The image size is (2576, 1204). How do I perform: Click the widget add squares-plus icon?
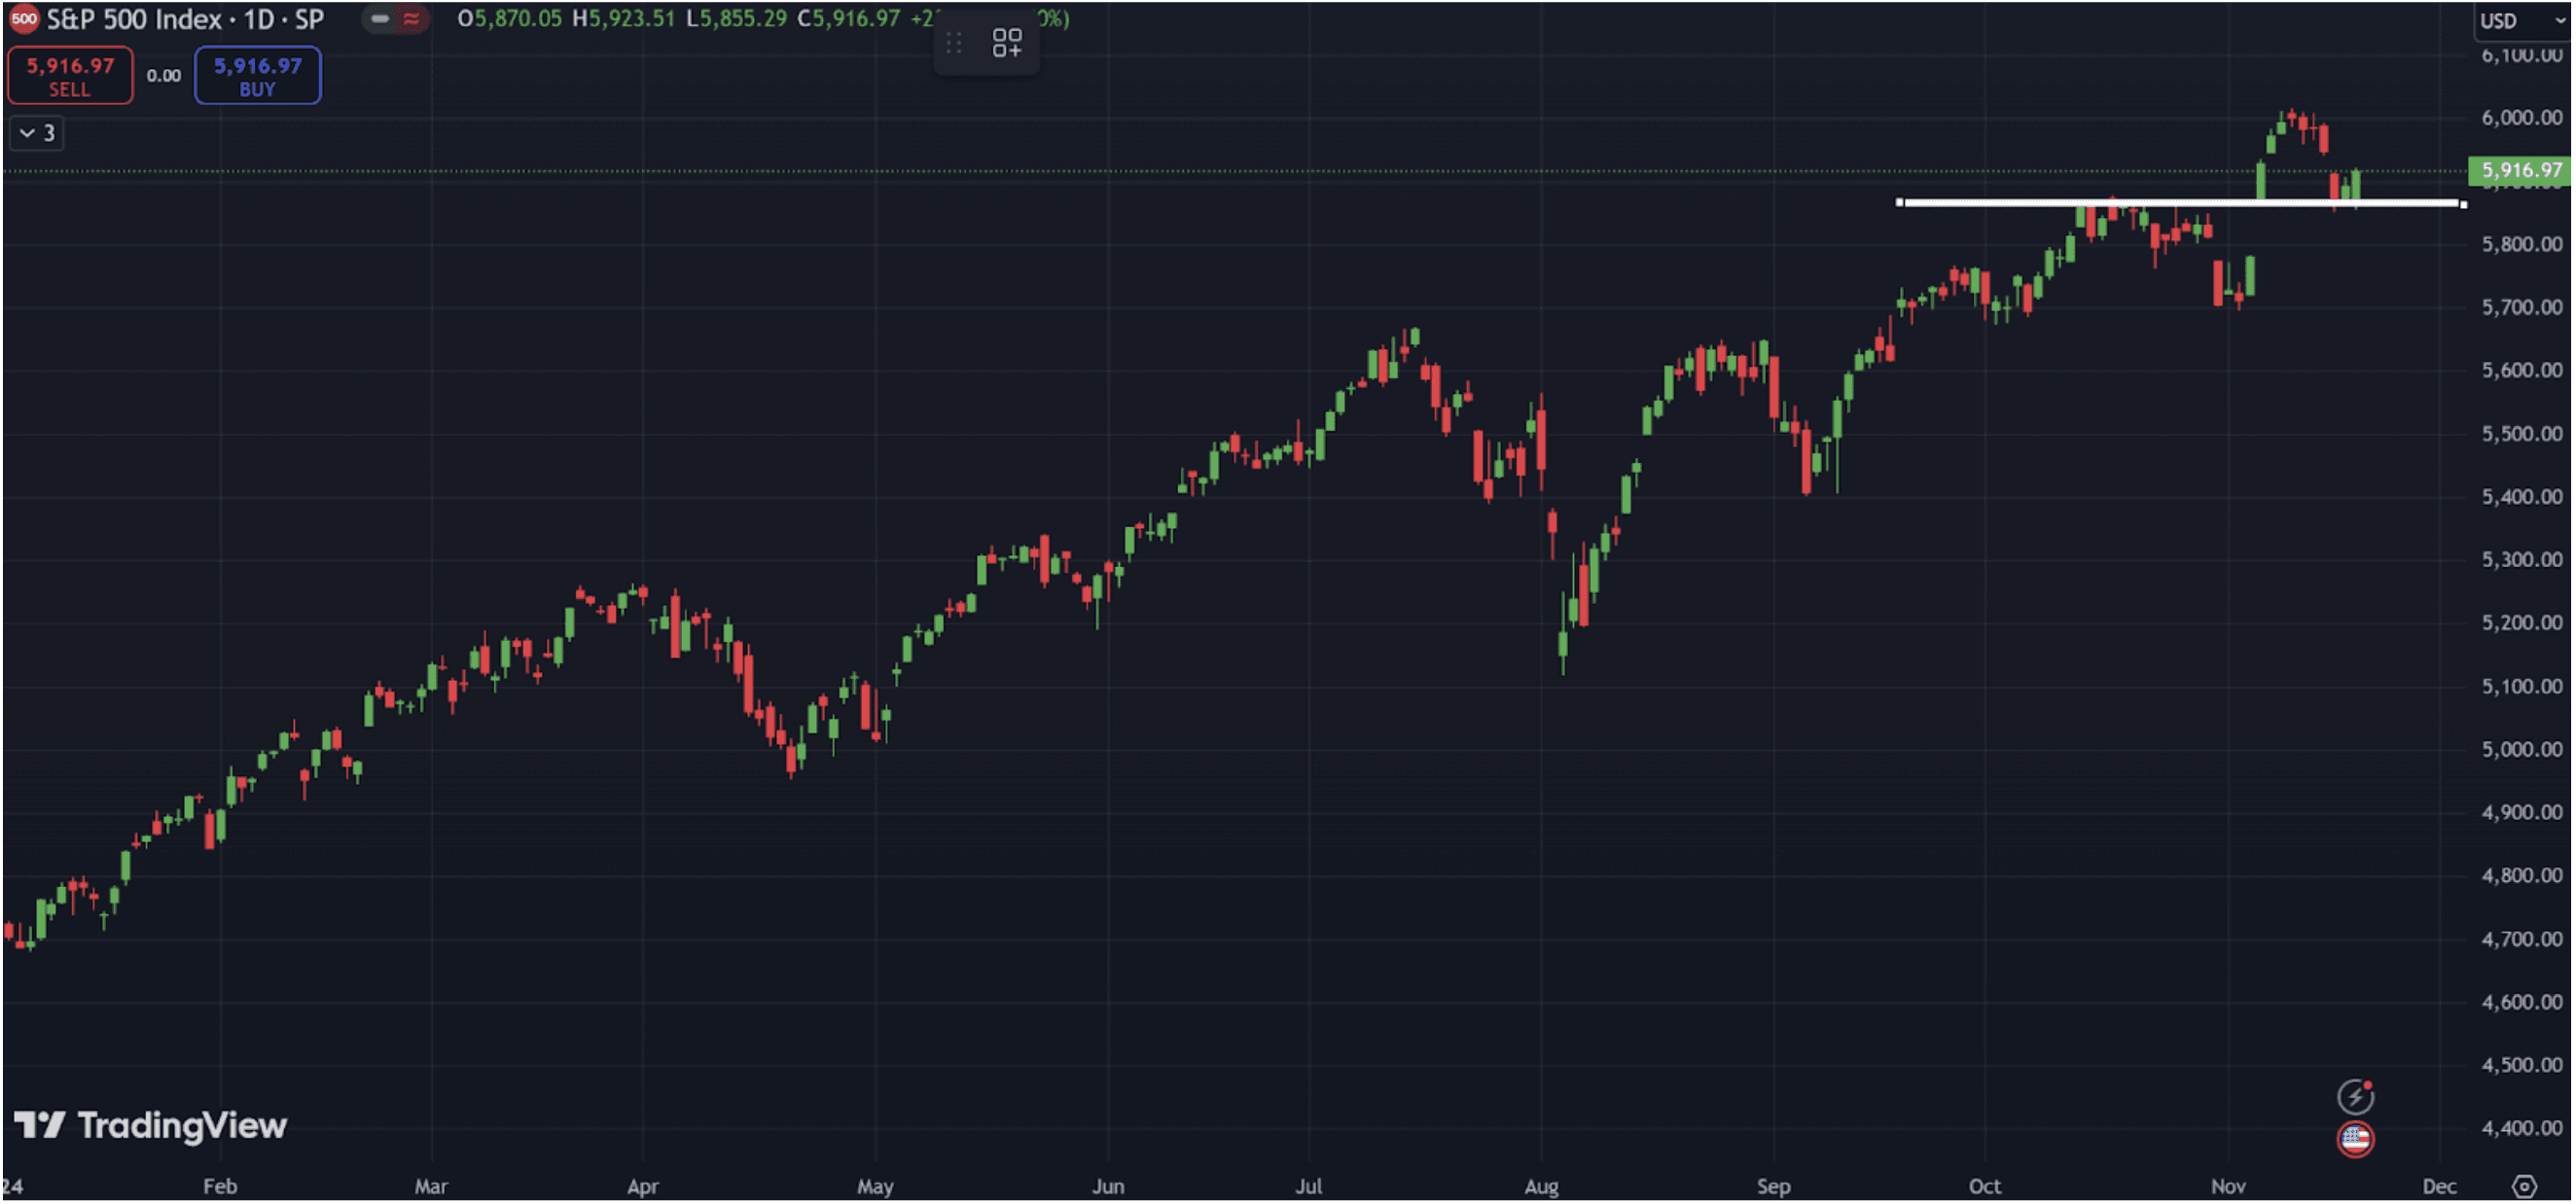[x=1006, y=43]
